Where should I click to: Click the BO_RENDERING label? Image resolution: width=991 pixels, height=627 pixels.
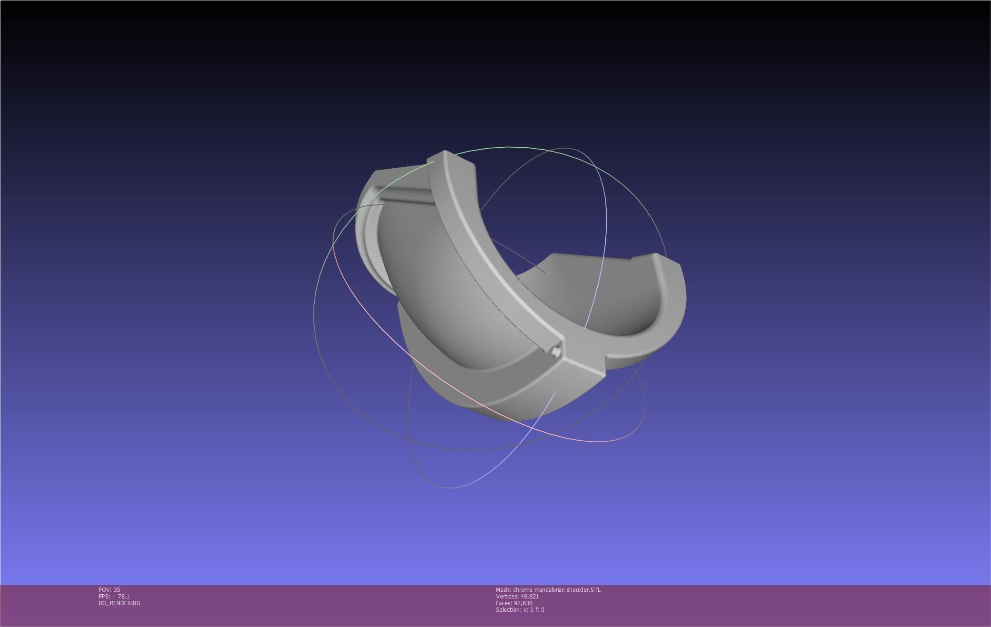pos(119,603)
